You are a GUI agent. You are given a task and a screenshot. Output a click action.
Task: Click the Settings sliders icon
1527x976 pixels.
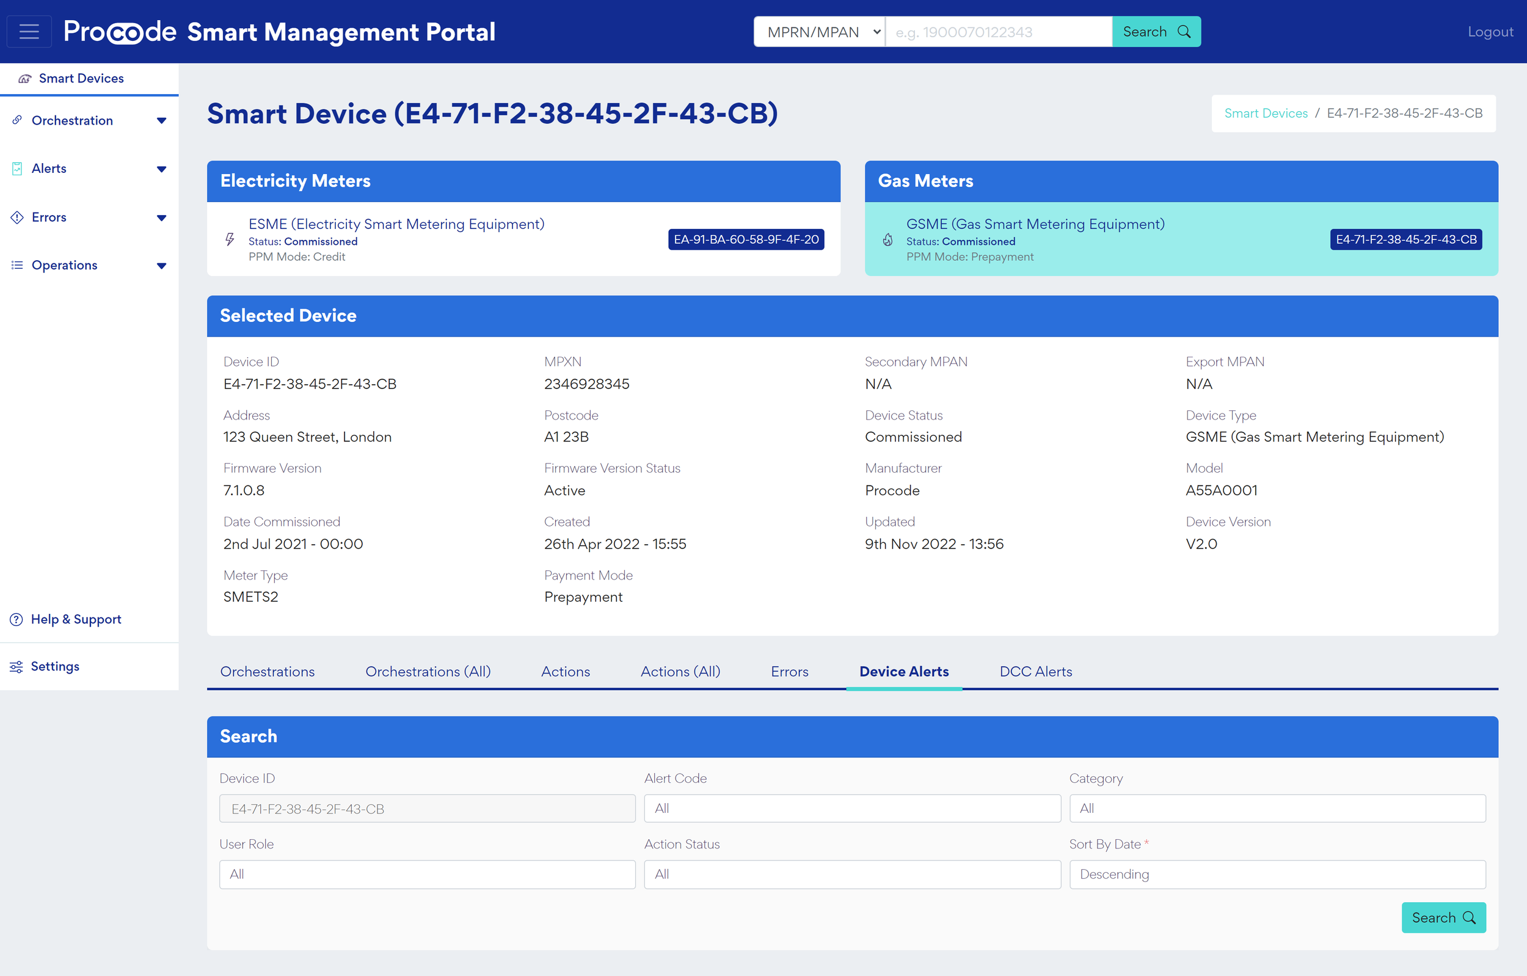click(x=16, y=666)
